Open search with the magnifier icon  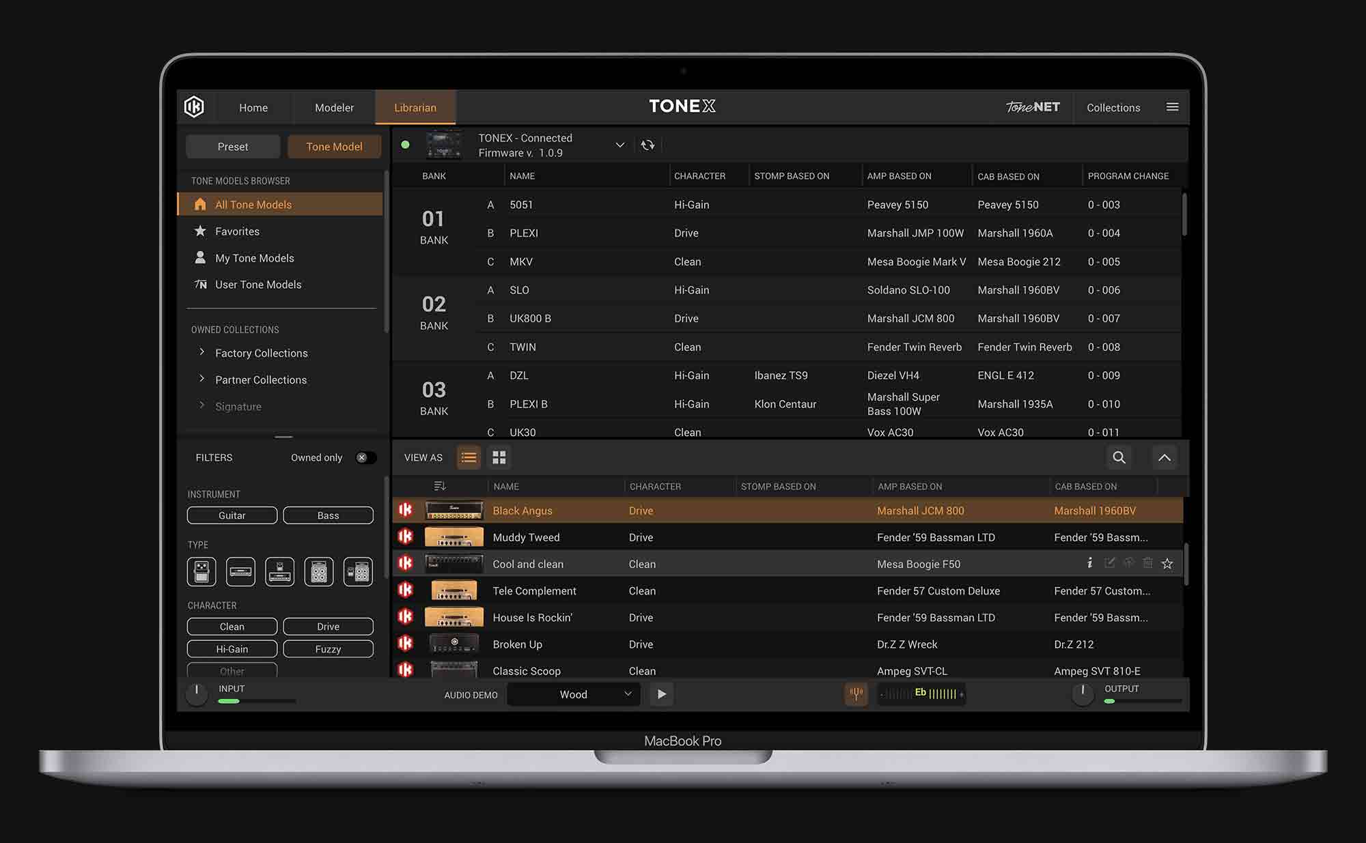(x=1119, y=457)
